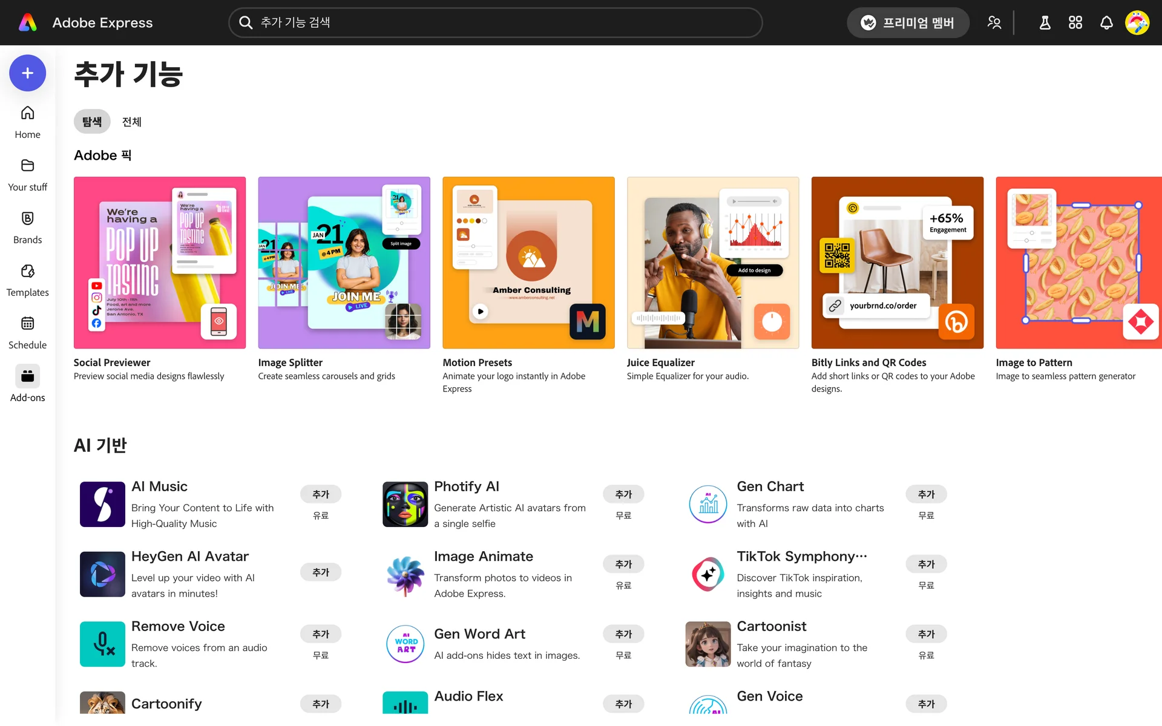The width and height of the screenshot is (1162, 726).
Task: Select the 탐색 tab
Action: tap(92, 122)
